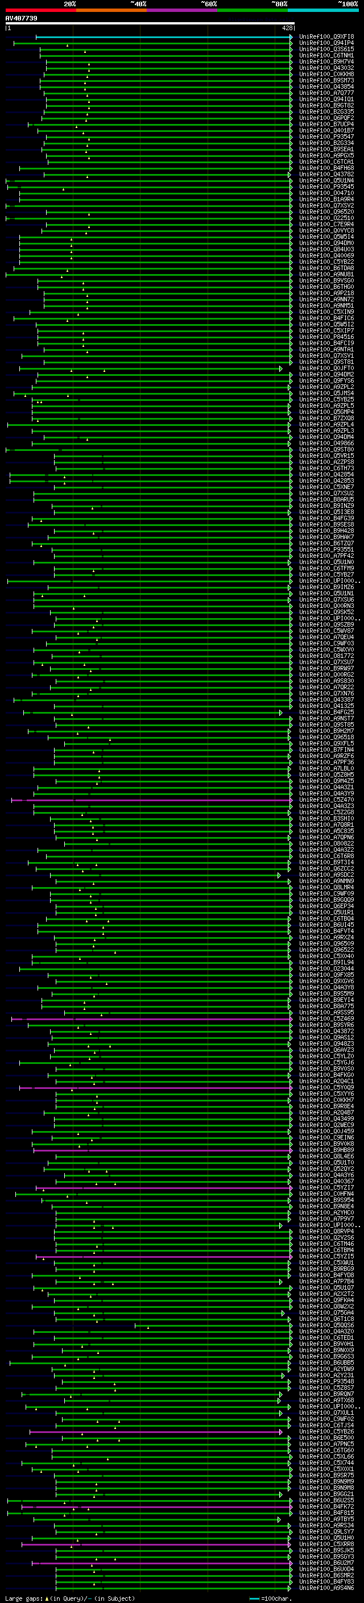Click the purple alignment bar for UniRef100_C5Z470
The height and width of the screenshot is (1603, 364).
tap(151, 800)
